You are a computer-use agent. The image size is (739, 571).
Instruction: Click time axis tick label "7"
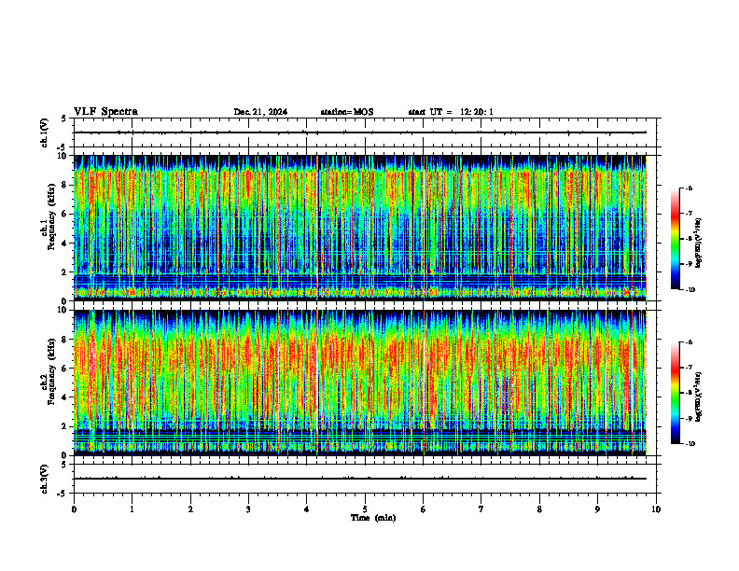(x=481, y=509)
